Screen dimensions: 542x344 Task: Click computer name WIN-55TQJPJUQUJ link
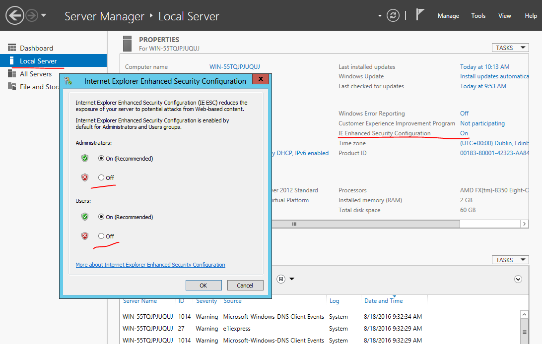[x=234, y=66]
